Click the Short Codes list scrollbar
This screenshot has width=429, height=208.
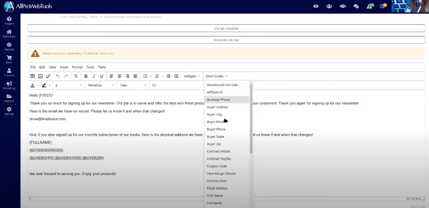pos(251,118)
